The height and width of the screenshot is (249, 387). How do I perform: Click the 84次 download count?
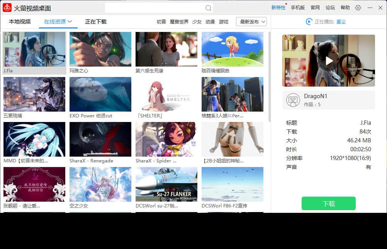[365, 131]
